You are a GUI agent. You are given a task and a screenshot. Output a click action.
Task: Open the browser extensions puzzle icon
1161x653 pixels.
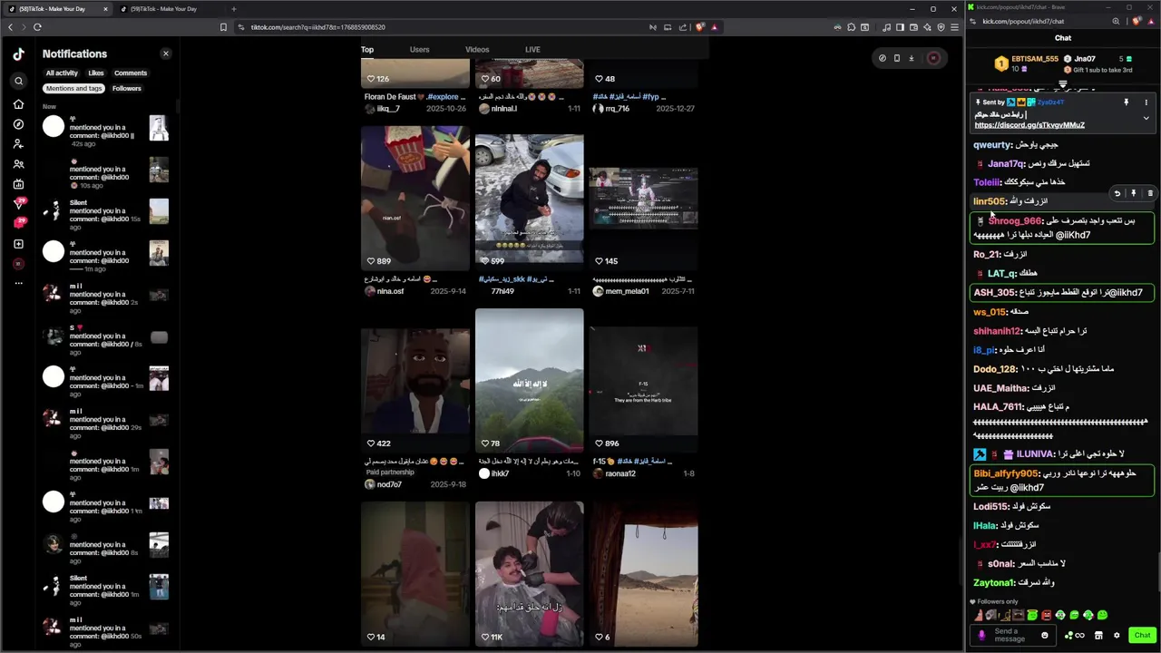pos(852,27)
